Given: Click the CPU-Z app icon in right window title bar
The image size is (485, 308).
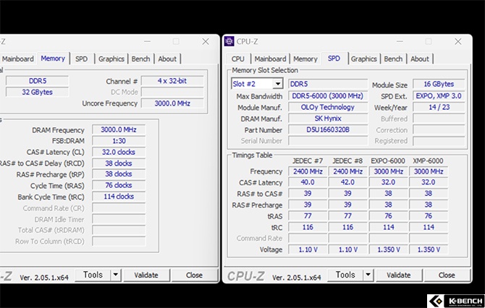Looking at the screenshot, I should [x=229, y=41].
